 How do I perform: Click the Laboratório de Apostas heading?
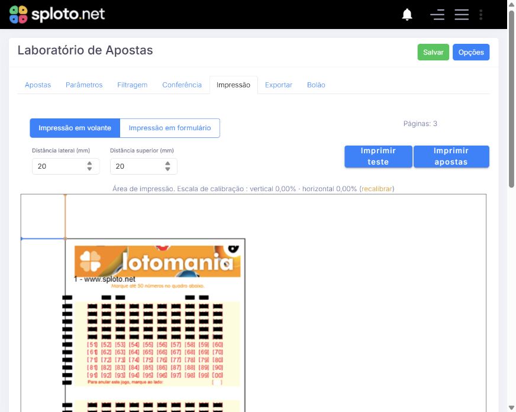(85, 50)
